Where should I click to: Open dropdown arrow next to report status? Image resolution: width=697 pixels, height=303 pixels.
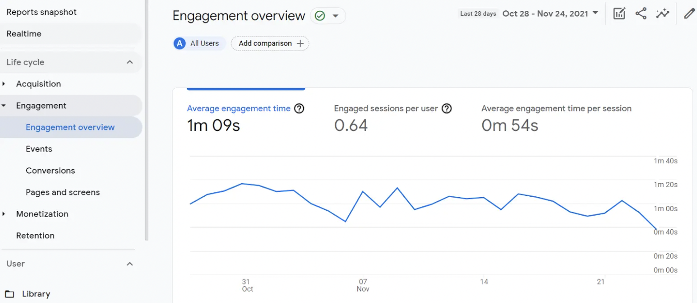tap(335, 16)
